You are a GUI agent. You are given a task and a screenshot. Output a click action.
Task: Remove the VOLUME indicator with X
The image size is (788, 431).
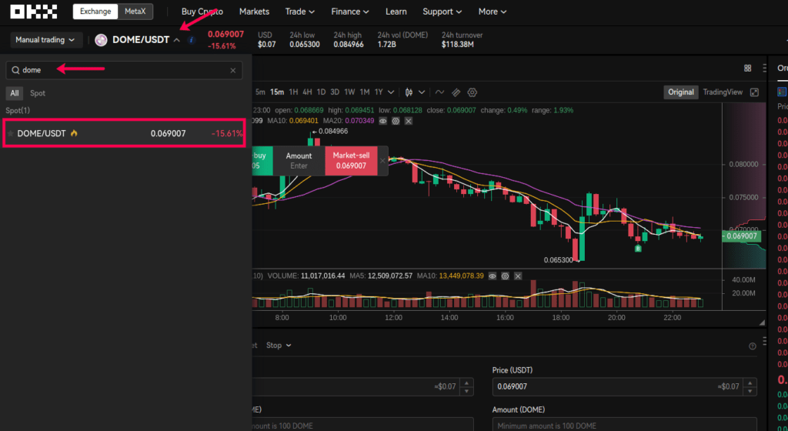click(518, 276)
